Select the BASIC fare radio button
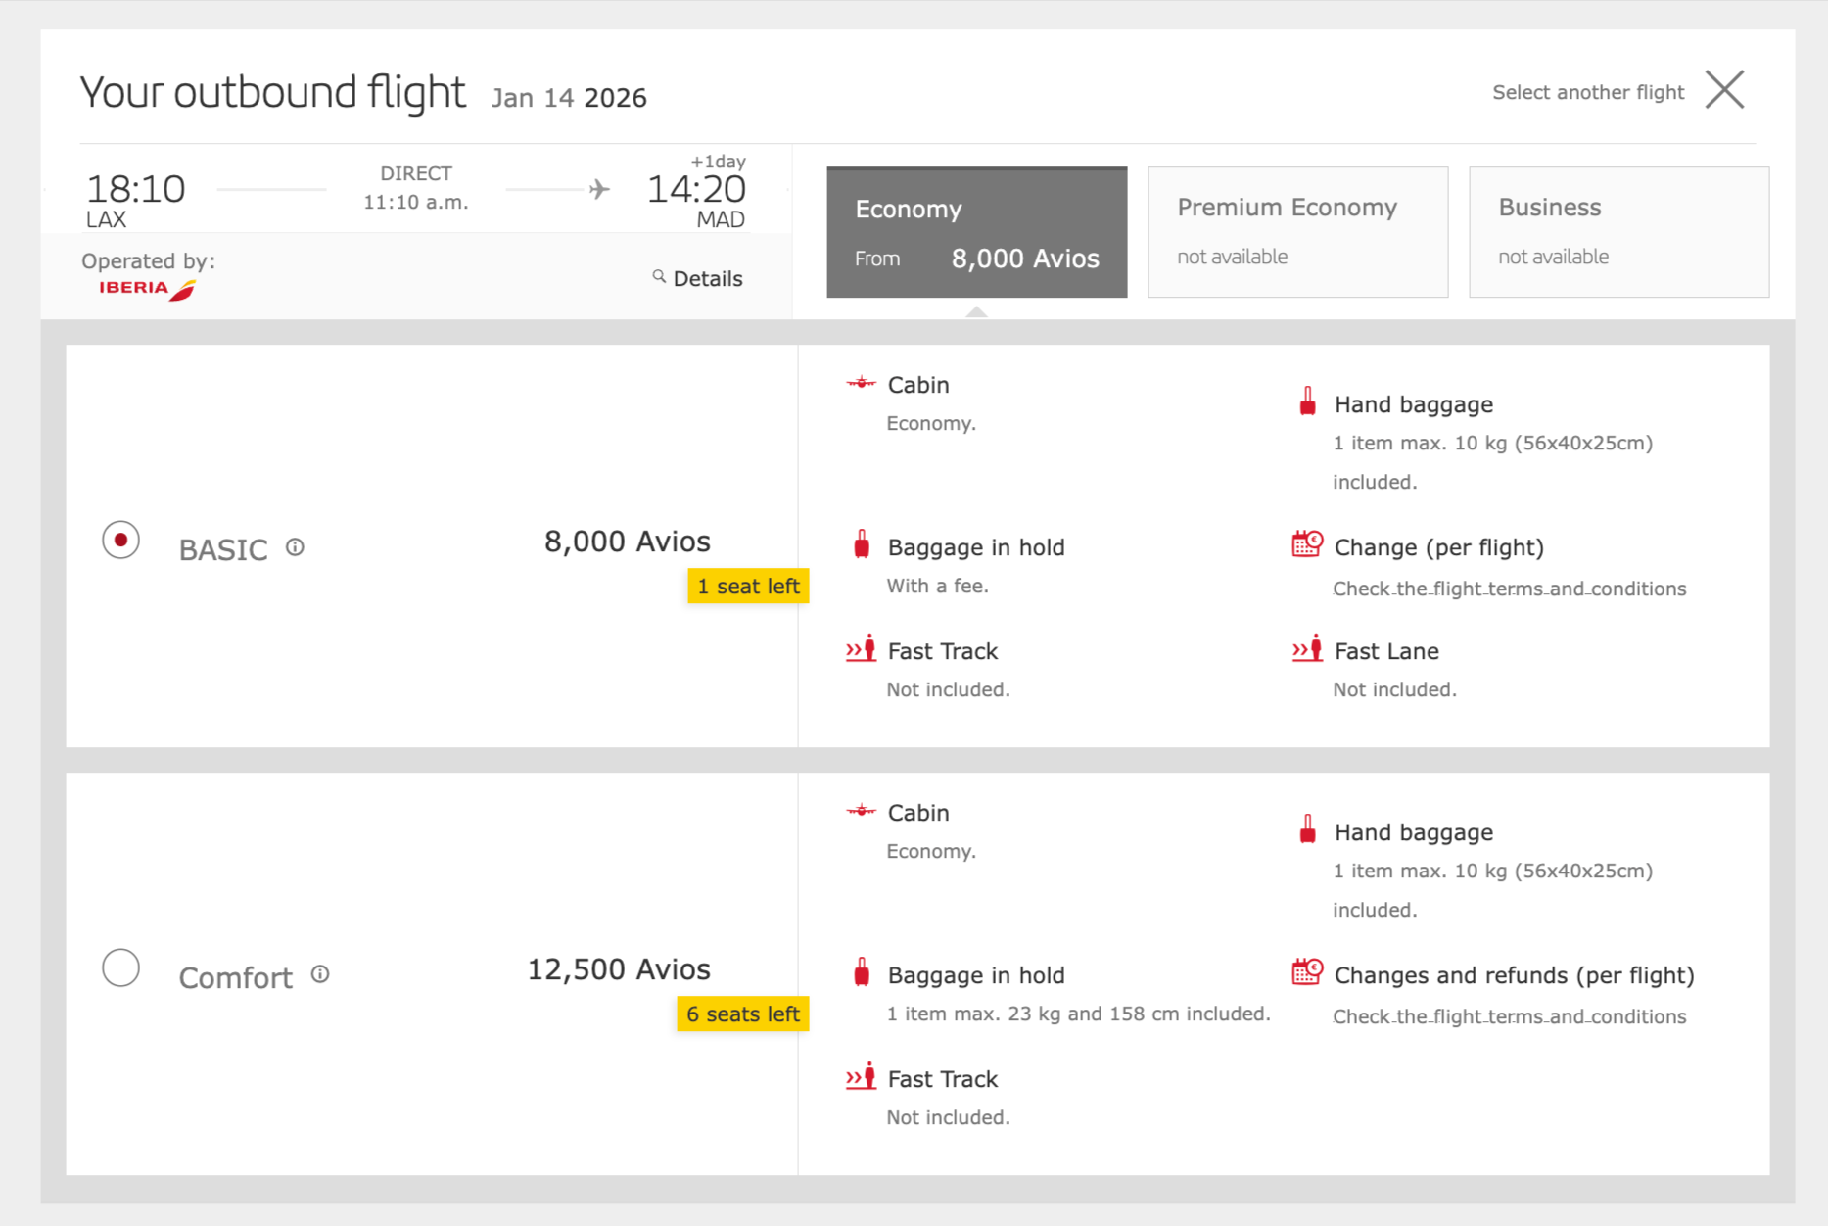The image size is (1828, 1226). click(x=120, y=539)
